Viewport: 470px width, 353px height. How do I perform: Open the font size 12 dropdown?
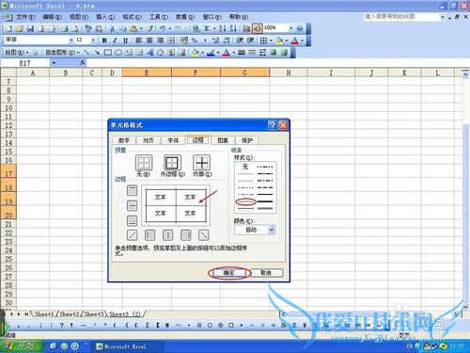coord(93,40)
